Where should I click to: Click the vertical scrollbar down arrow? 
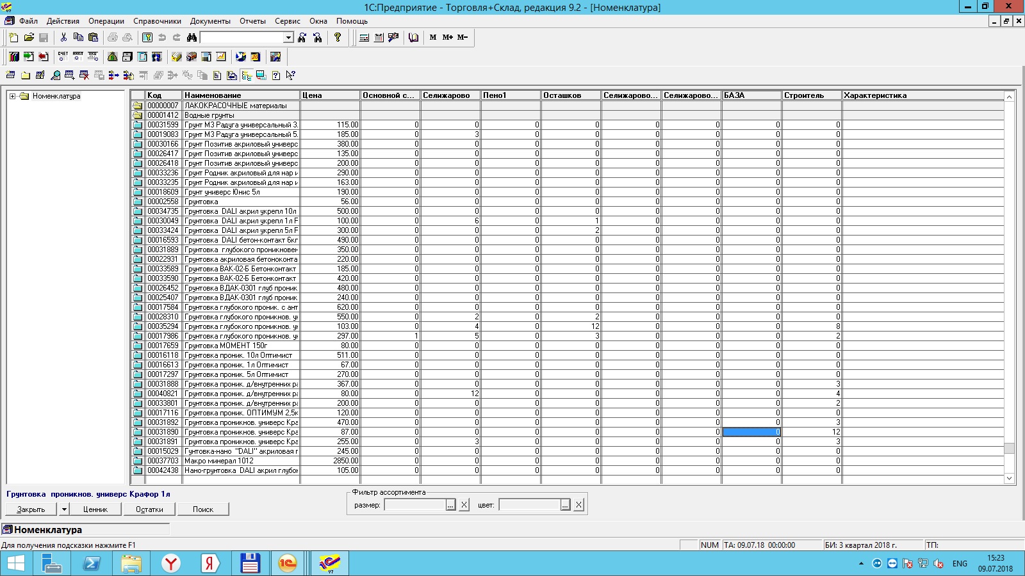pyautogui.click(x=1009, y=478)
